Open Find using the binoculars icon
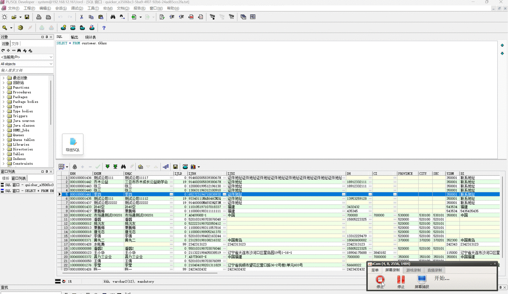 pyautogui.click(x=112, y=17)
